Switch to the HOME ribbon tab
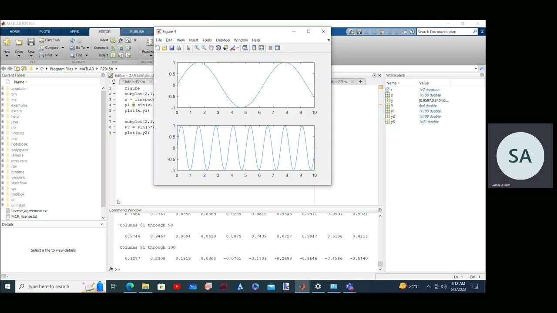The width and height of the screenshot is (557, 313). pos(15,32)
